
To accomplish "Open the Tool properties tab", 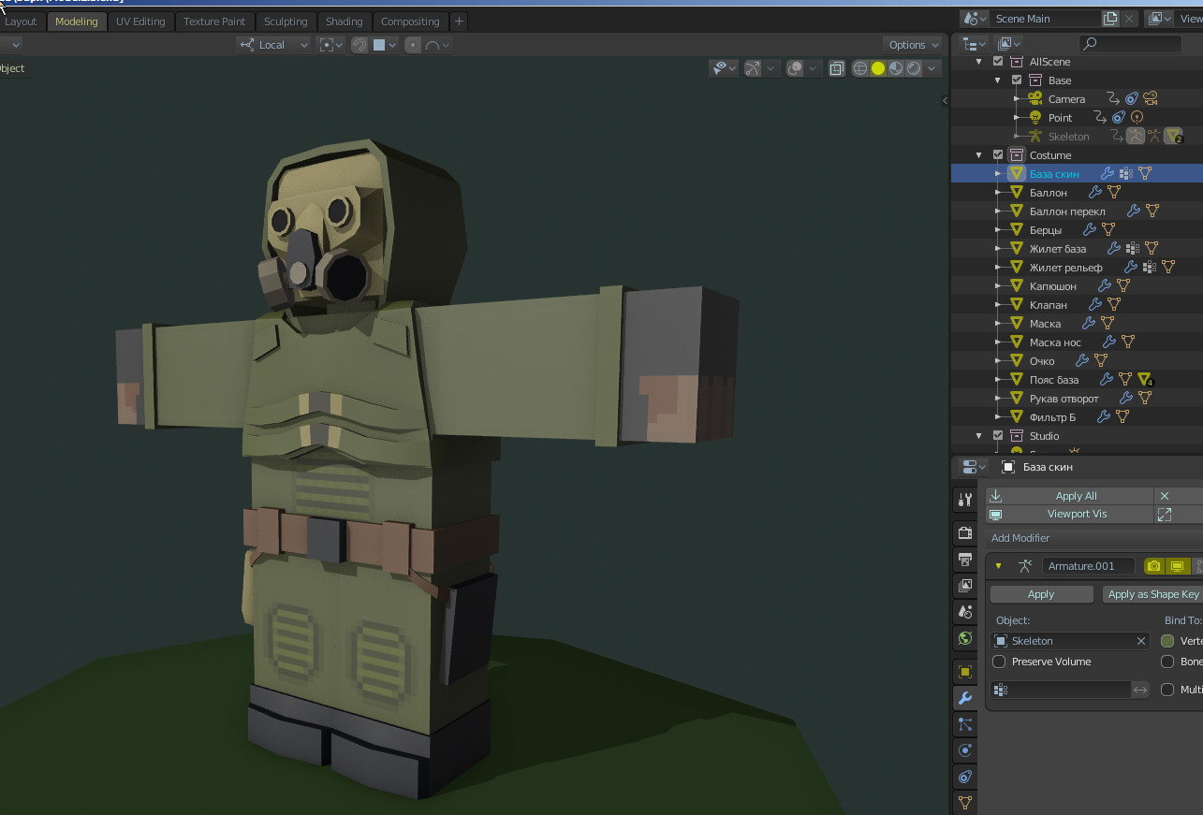I will pos(965,501).
